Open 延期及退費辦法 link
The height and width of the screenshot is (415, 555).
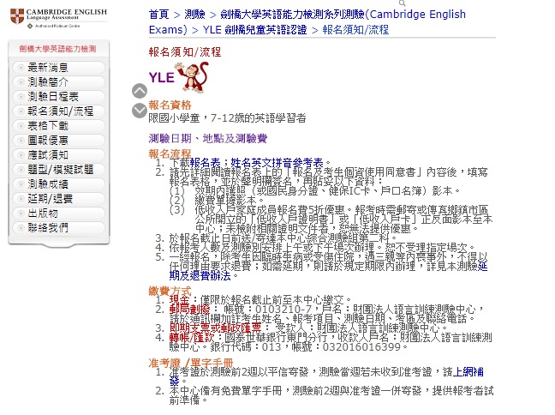click(x=329, y=271)
